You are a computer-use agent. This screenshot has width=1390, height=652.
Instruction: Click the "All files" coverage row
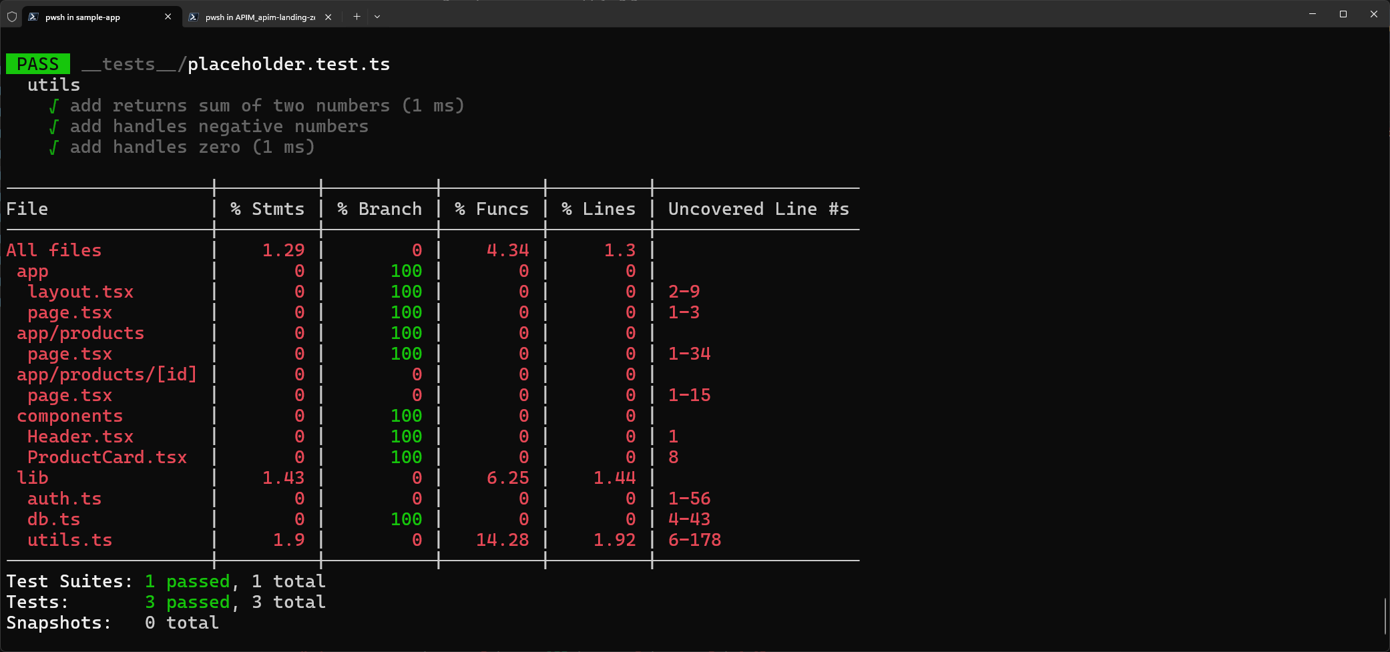[x=54, y=250]
